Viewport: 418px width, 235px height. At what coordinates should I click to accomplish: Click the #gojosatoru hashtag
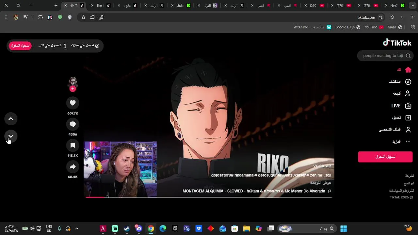tap(222, 175)
